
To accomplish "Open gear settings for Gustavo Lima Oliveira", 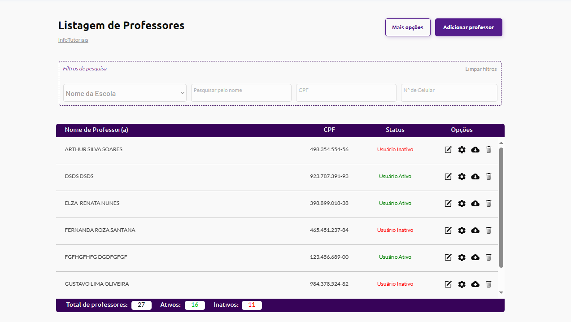I will [462, 284].
